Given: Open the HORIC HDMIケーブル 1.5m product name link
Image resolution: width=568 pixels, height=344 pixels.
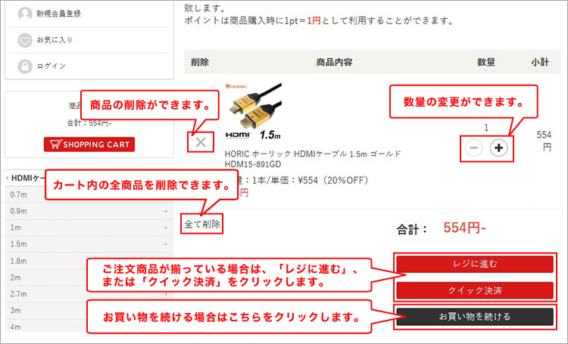Looking at the screenshot, I should click(x=313, y=160).
